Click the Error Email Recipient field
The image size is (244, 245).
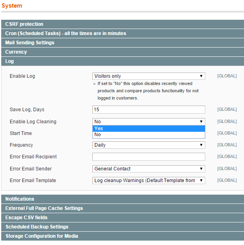149,157
